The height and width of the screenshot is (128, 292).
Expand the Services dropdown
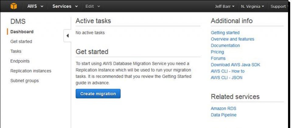65,6
